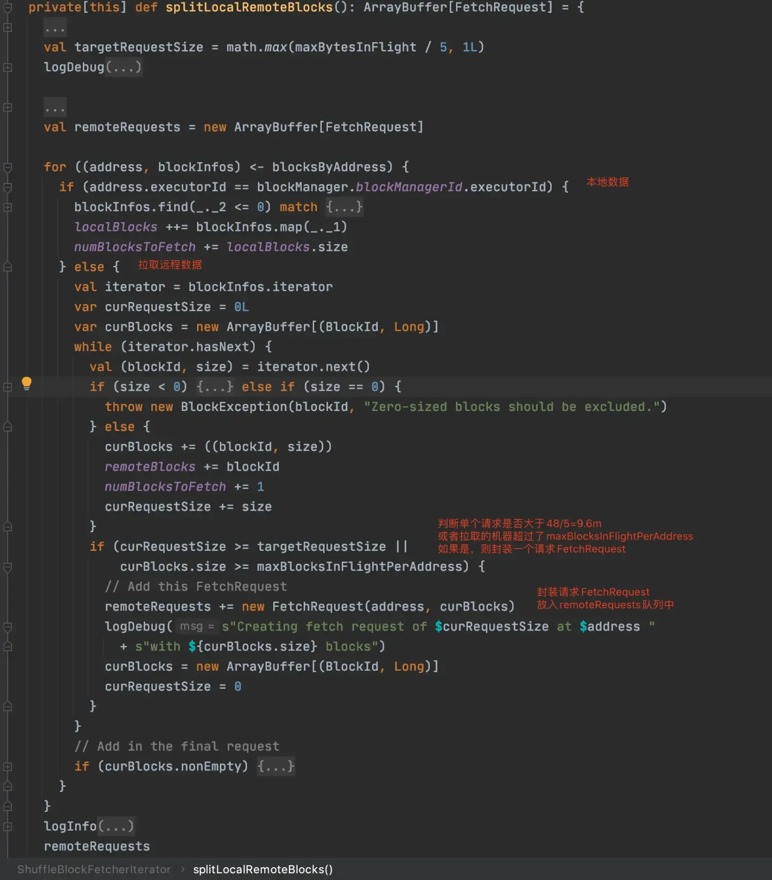Click the yellow lightbulb quick-fix icon
The height and width of the screenshot is (880, 772).
(x=27, y=383)
